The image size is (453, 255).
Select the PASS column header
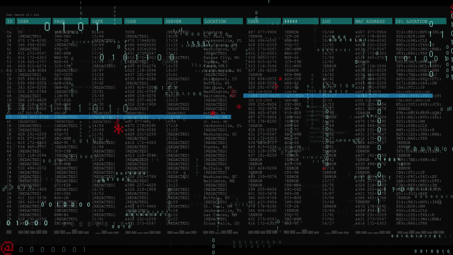(x=70, y=21)
